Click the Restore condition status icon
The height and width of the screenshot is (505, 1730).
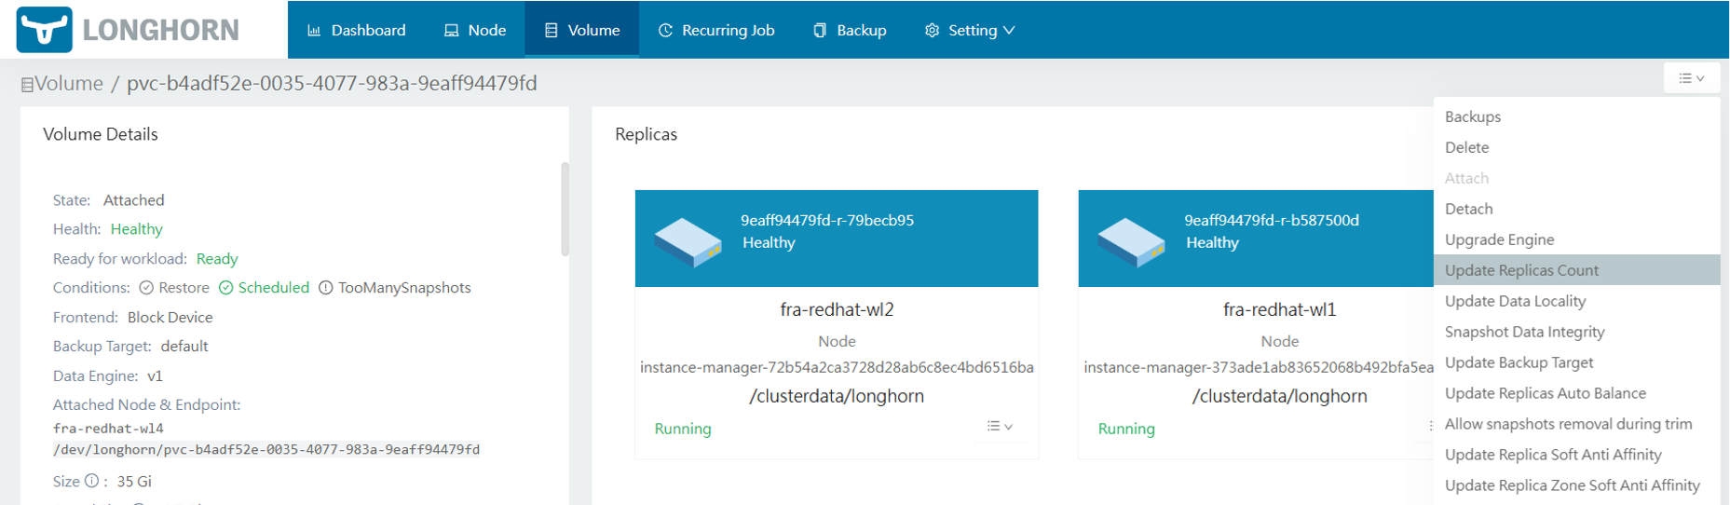point(146,288)
